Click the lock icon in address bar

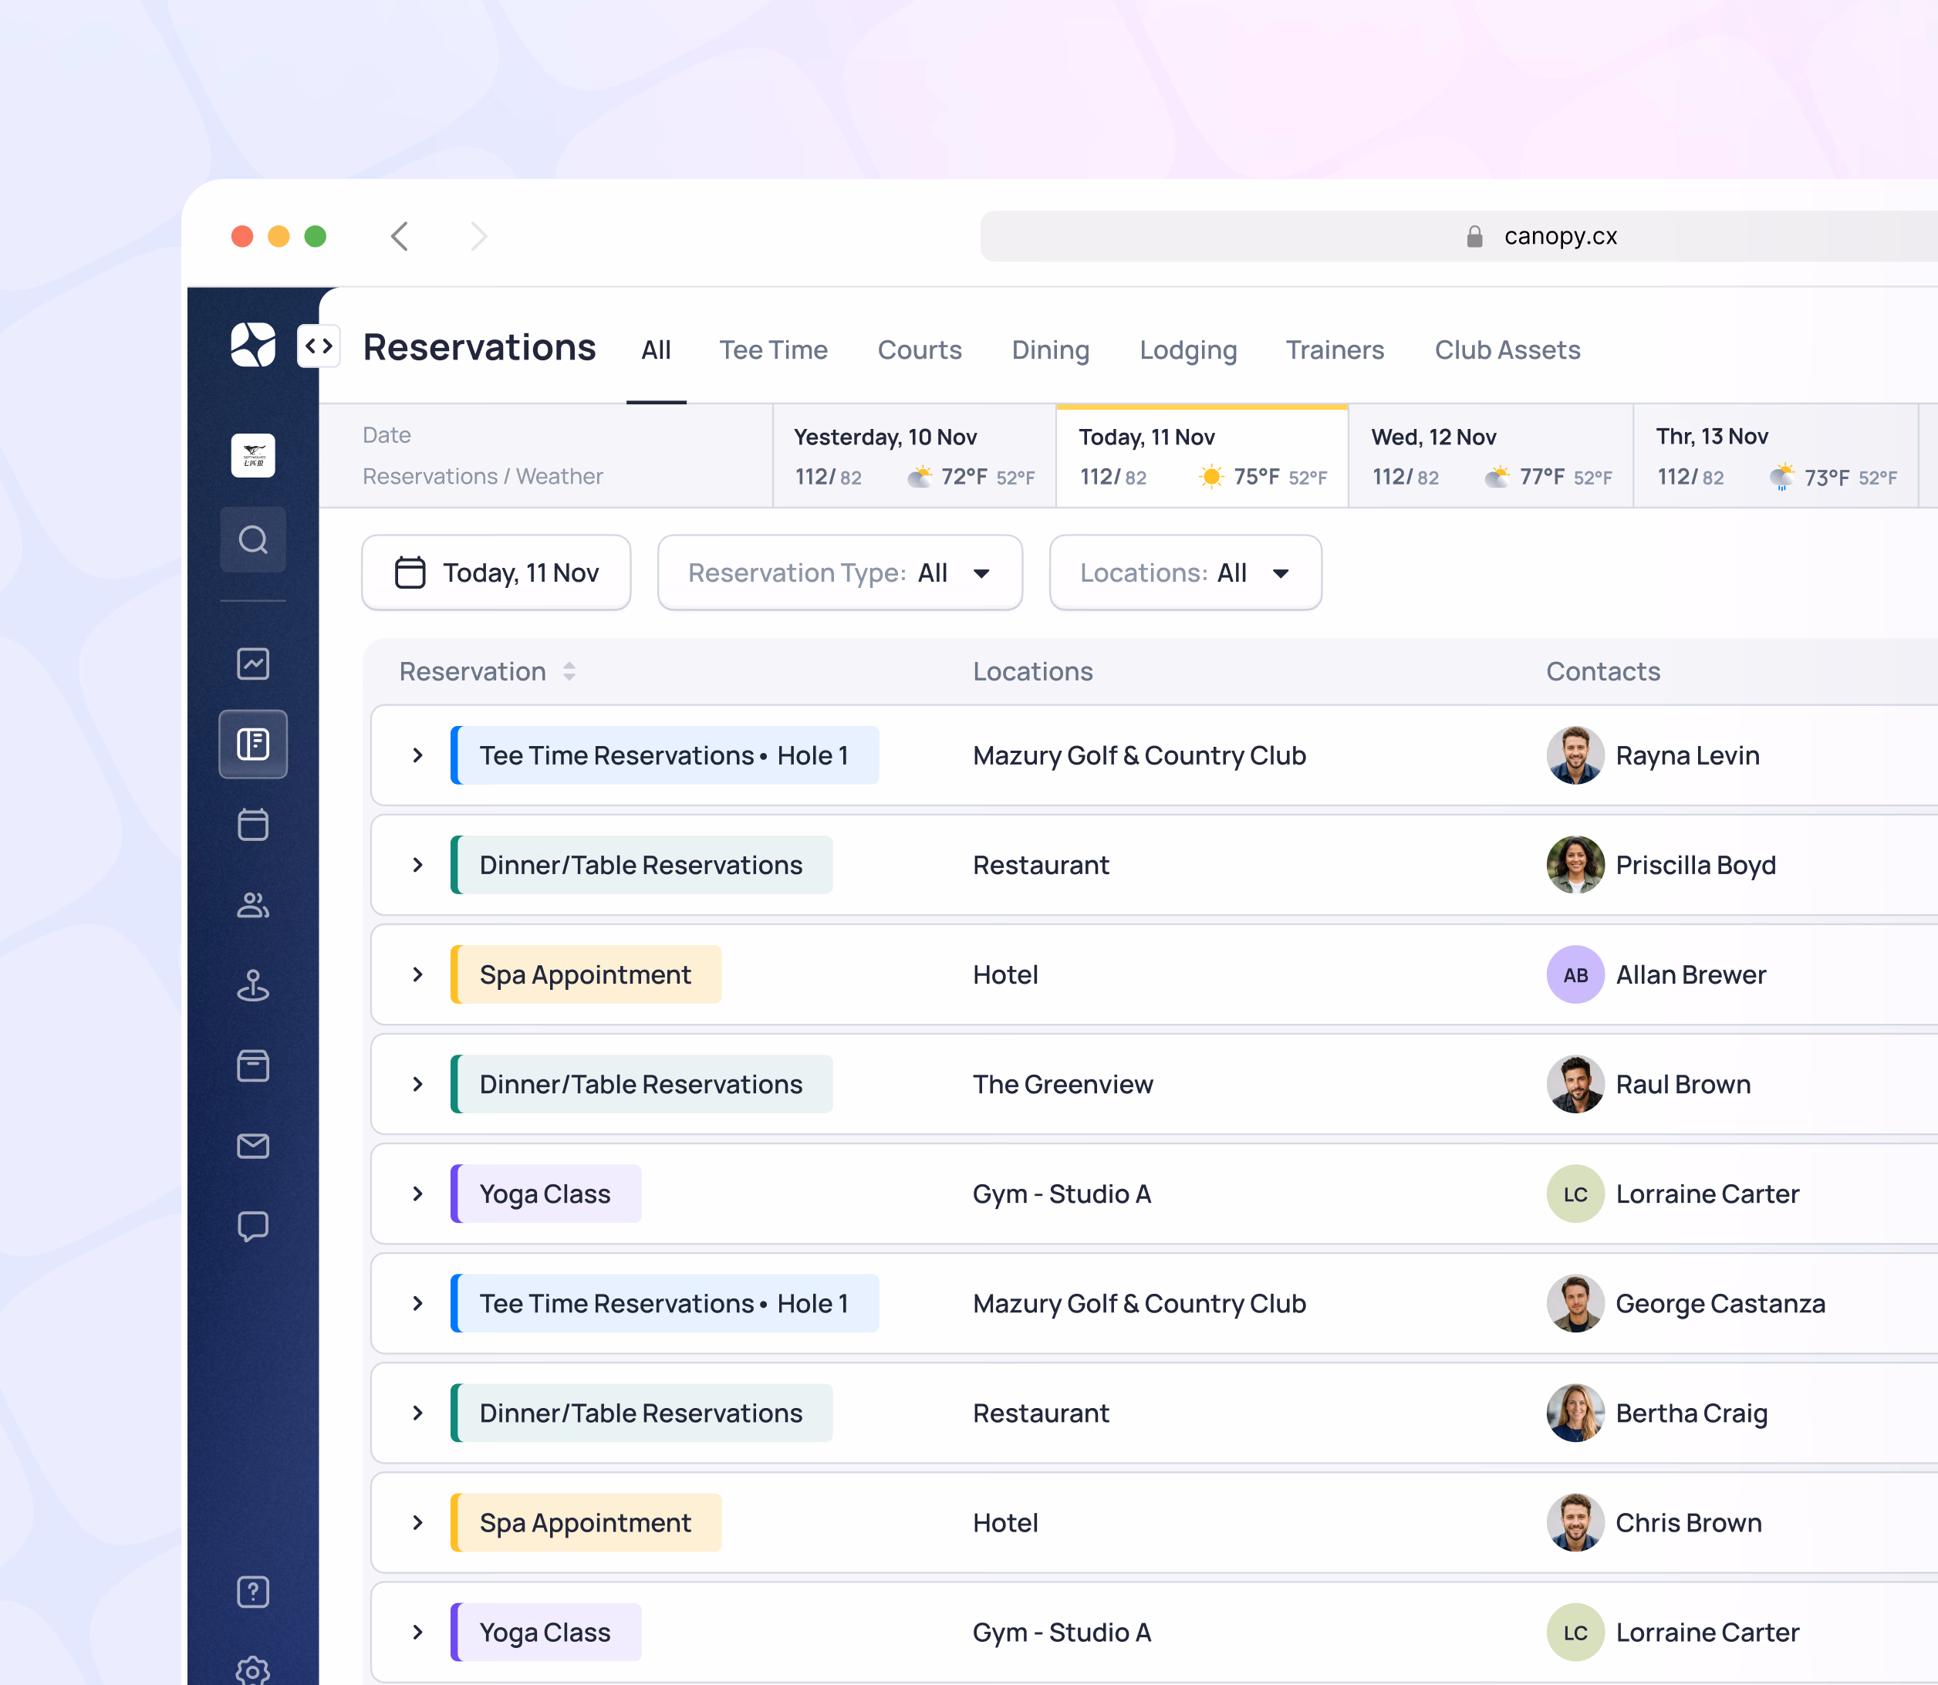[1474, 236]
